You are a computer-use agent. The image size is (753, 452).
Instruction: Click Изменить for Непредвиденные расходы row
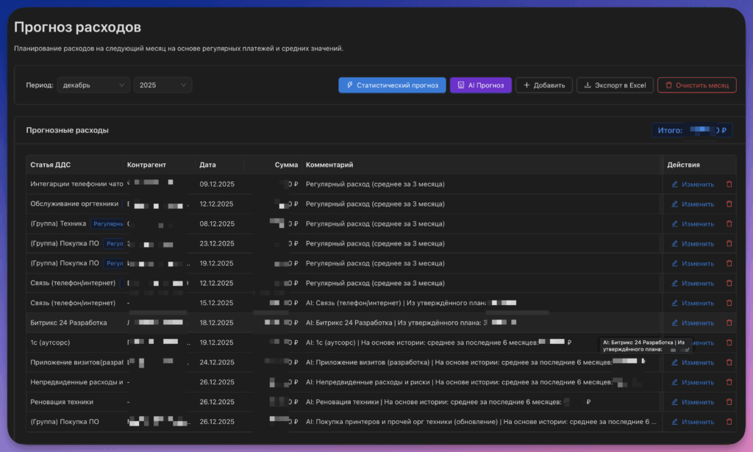(693, 382)
